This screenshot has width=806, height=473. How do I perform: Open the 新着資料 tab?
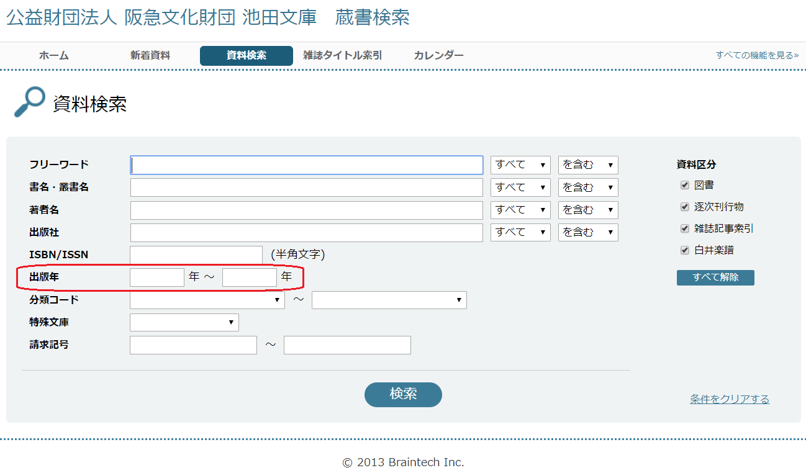[x=150, y=55]
